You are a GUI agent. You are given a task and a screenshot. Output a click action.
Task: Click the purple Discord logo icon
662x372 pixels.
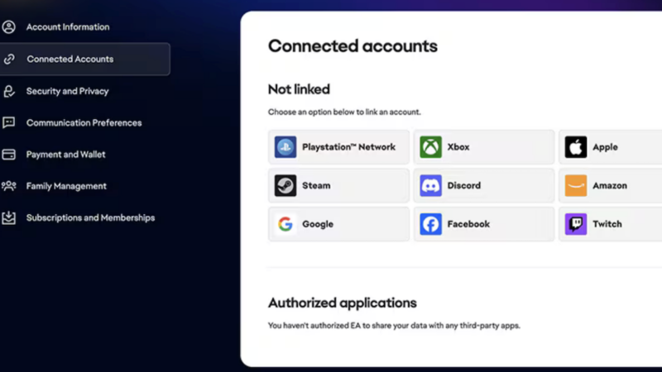point(430,185)
